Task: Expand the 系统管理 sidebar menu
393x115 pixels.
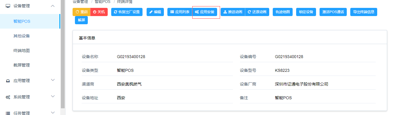Action: coord(30,97)
